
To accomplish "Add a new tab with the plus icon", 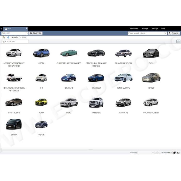I will coord(1,29).
